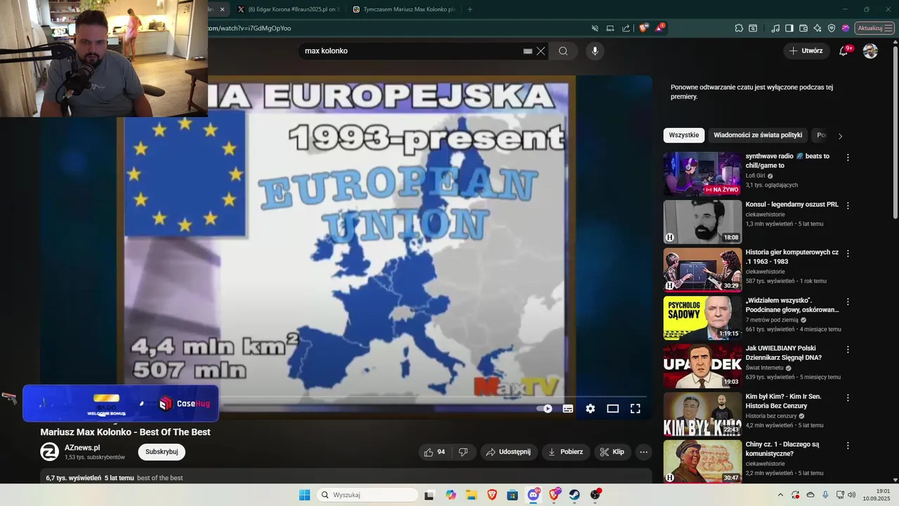Open options for Chiny cz. 1 video

click(x=848, y=446)
